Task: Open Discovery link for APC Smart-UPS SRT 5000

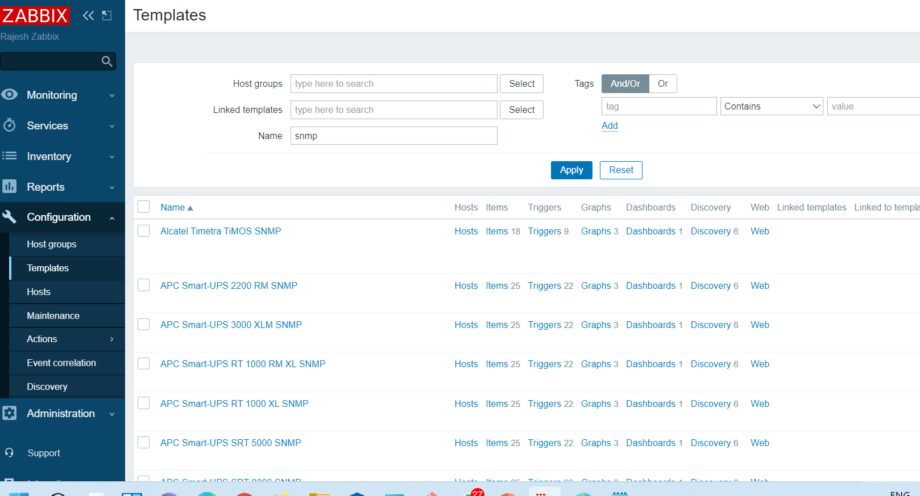Action: pyautogui.click(x=710, y=443)
